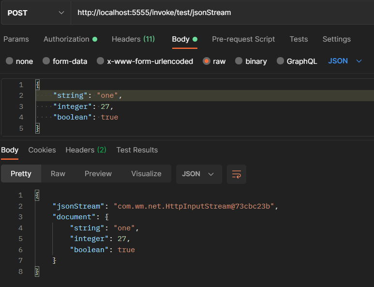Select the raw body option
Viewport: 374px width, 287px height.
(x=214, y=61)
